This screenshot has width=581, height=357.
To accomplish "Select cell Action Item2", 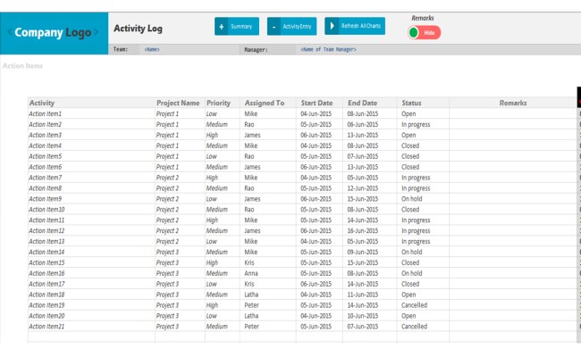I will pyautogui.click(x=91, y=124).
